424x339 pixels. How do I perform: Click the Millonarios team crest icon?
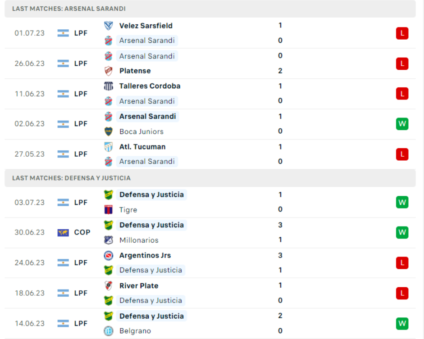click(109, 240)
